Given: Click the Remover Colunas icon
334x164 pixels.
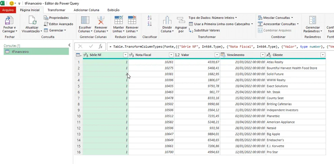Looking at the screenshot, I should (x=101, y=20).
